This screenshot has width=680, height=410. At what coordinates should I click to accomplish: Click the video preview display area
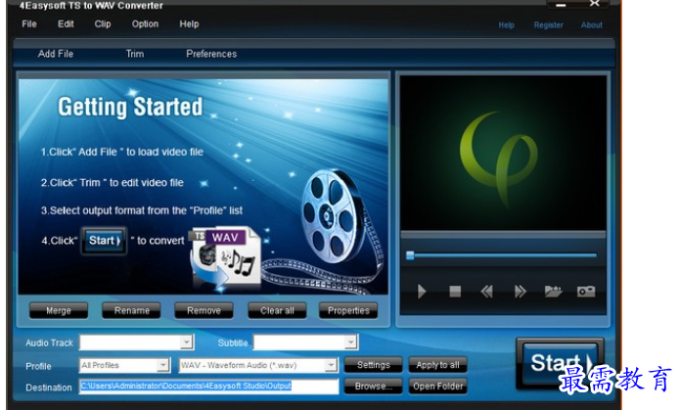[x=503, y=154]
